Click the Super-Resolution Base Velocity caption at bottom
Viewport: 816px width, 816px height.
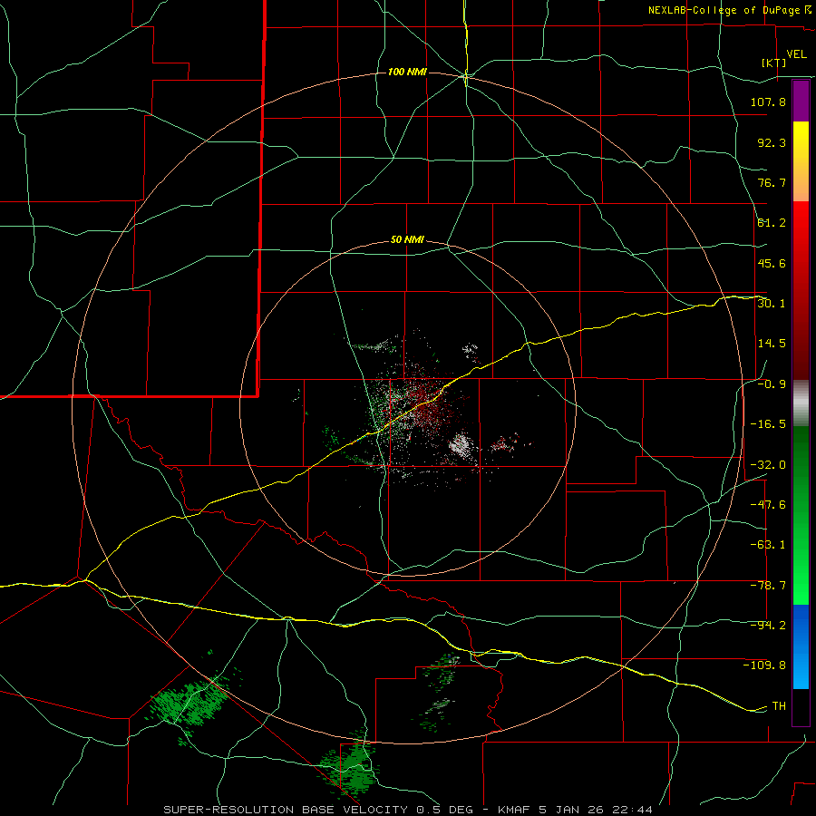point(408,810)
